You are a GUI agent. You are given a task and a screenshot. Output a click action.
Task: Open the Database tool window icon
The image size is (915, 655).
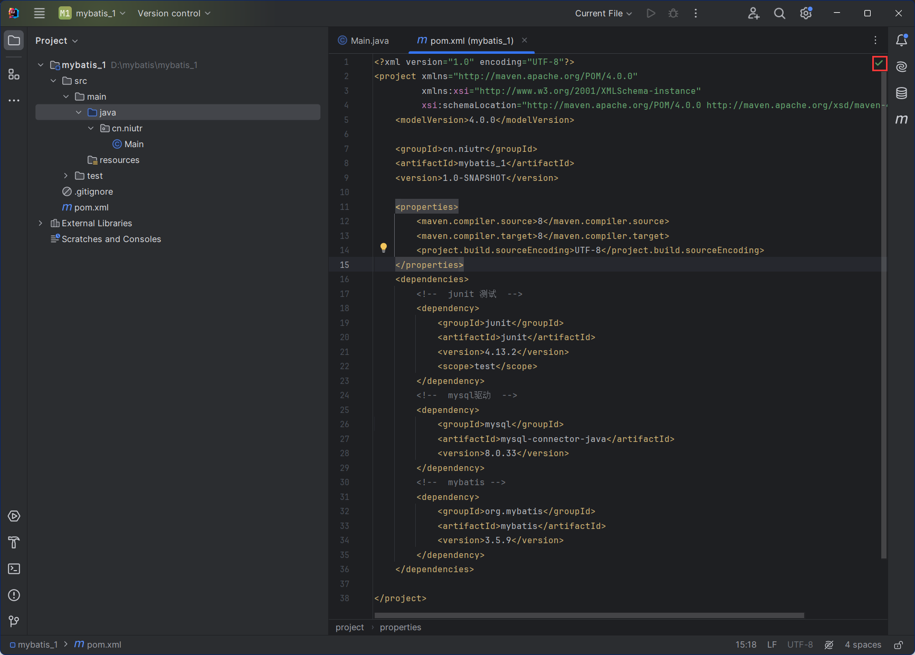901,93
